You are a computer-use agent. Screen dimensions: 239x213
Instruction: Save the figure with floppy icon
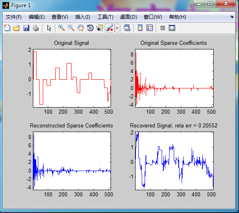pyautogui.click(x=26, y=28)
